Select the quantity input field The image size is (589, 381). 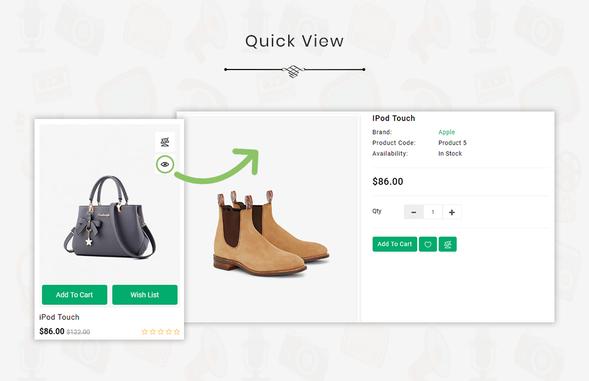point(433,212)
